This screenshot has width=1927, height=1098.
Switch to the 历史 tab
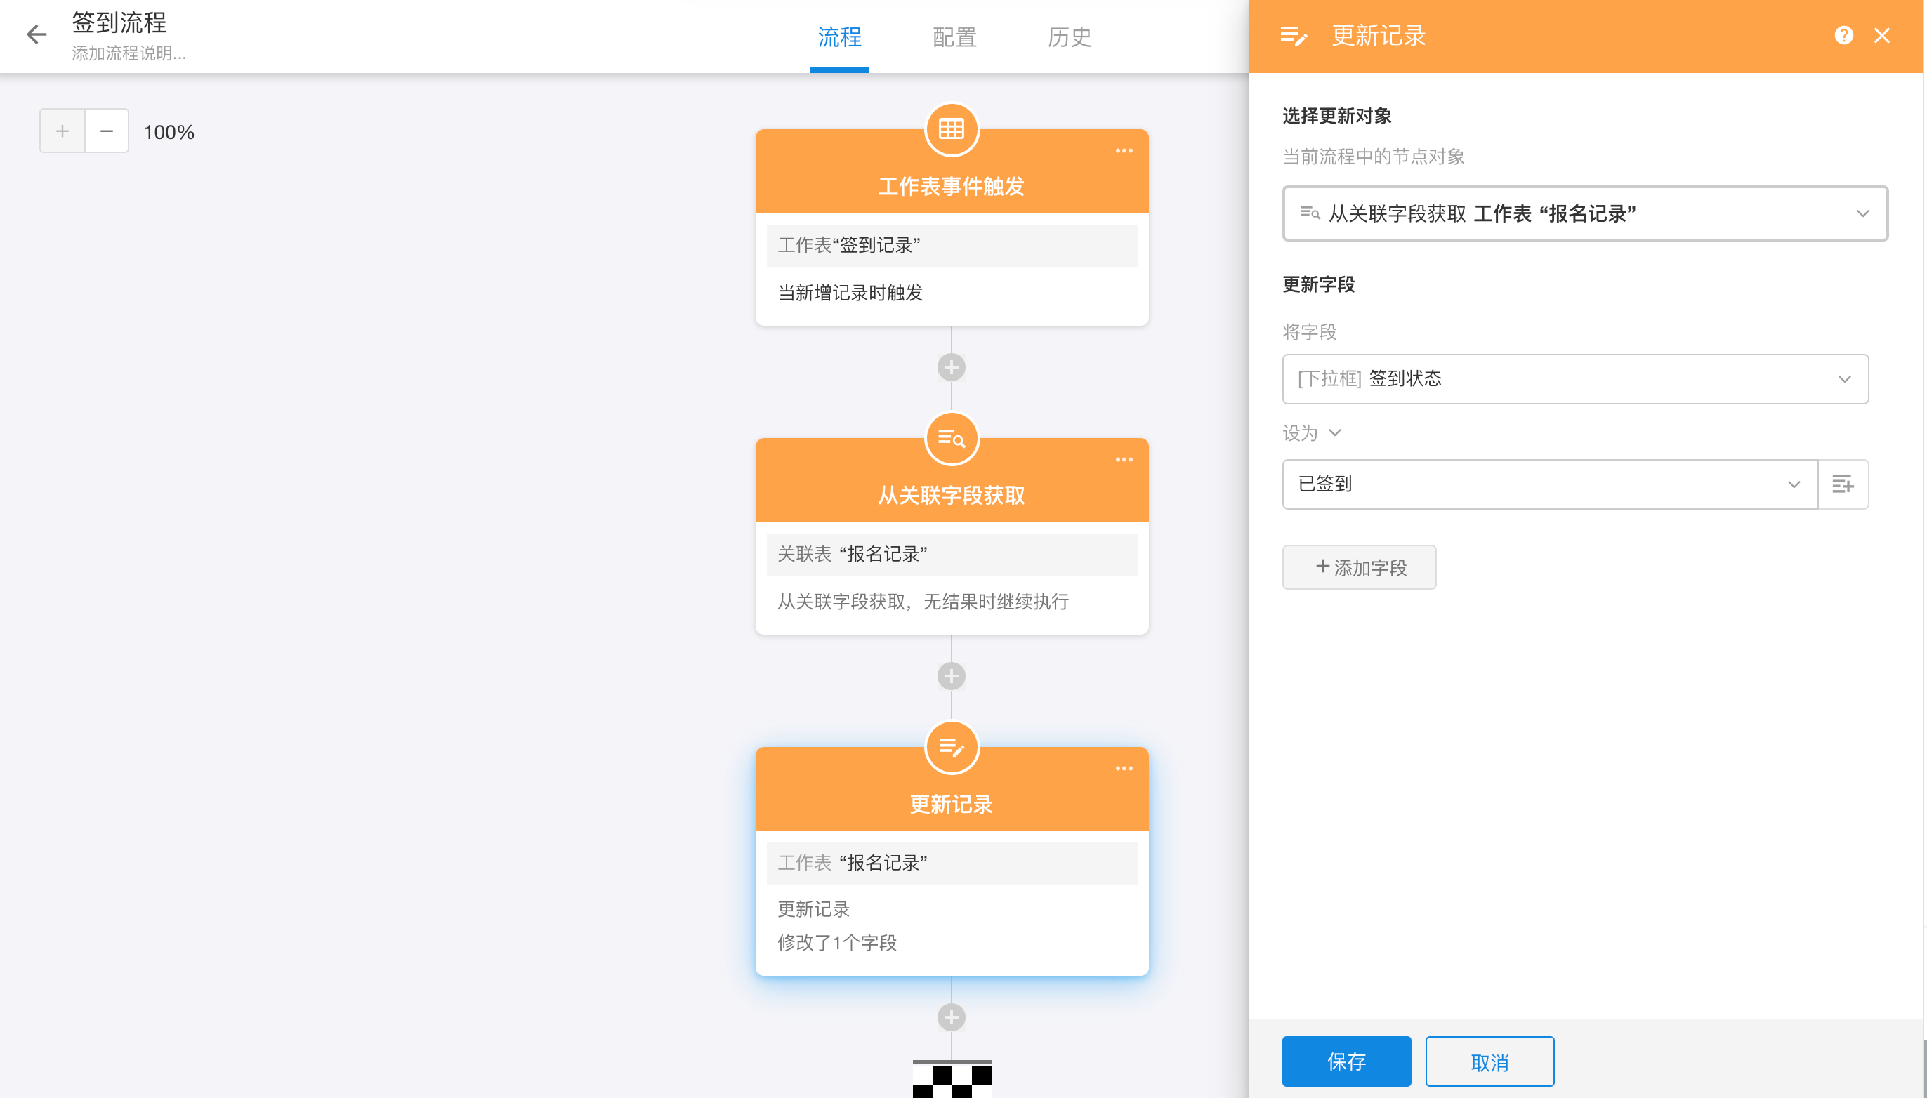pyautogui.click(x=1069, y=37)
